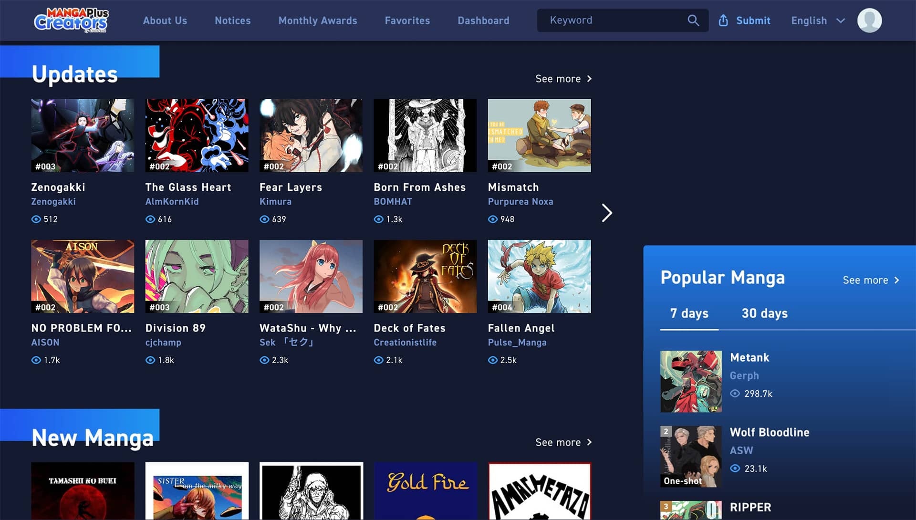The width and height of the screenshot is (916, 520).
Task: Click the eye icon under Fear Layers
Action: click(x=264, y=219)
